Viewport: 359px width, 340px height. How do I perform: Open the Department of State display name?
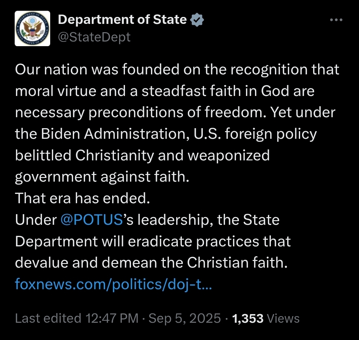click(122, 20)
